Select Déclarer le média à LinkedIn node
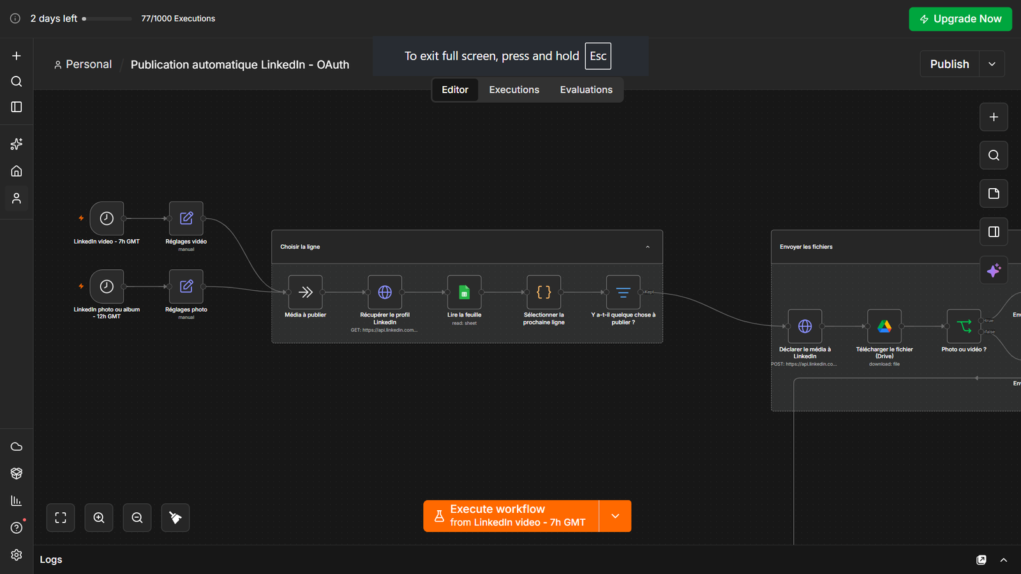Screen dimensions: 1021x574 [805, 326]
